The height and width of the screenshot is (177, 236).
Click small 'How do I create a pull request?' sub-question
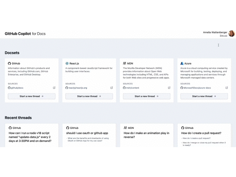pos(197,138)
